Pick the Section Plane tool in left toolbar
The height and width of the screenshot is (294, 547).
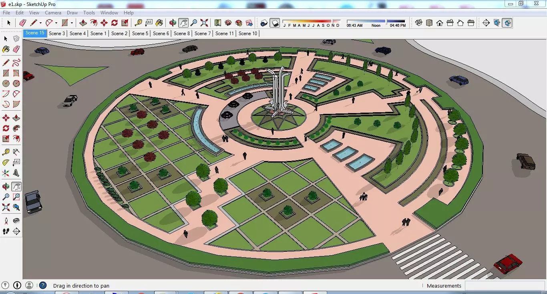(16, 231)
